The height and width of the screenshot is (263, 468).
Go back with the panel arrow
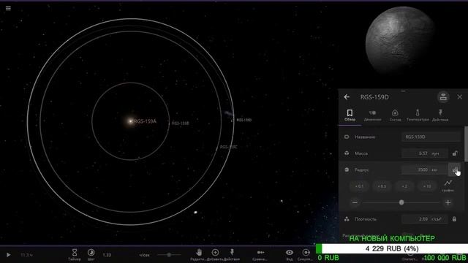coord(347,97)
